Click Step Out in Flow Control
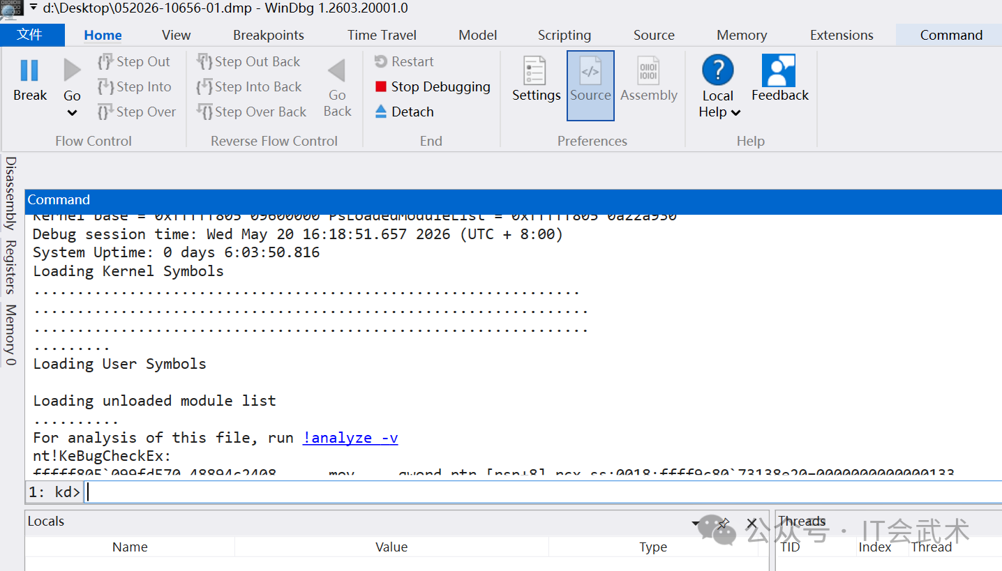Screen dimensions: 1002x571 click(x=134, y=62)
